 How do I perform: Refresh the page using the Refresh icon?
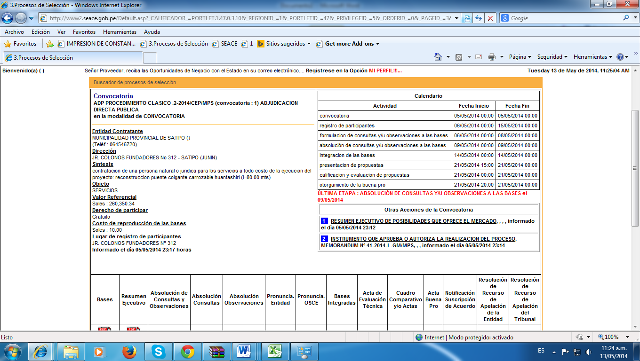pyautogui.click(x=479, y=18)
